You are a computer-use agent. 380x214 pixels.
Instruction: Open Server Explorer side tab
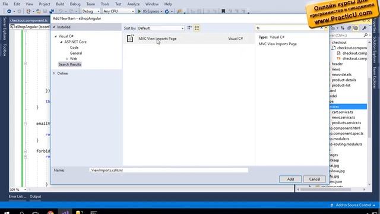pyautogui.click(x=4, y=29)
